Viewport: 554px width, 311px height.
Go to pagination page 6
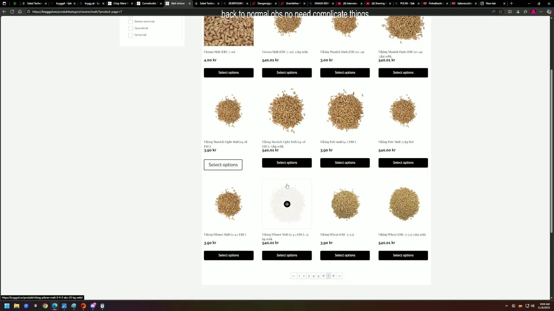point(323,276)
